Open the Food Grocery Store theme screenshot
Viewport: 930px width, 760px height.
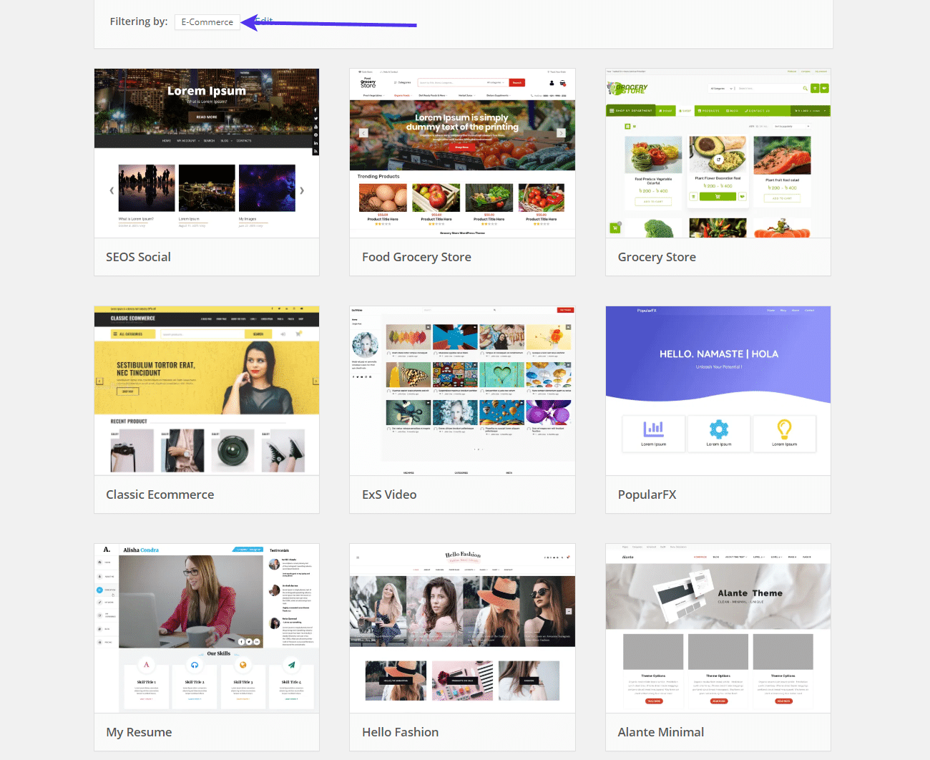(462, 153)
